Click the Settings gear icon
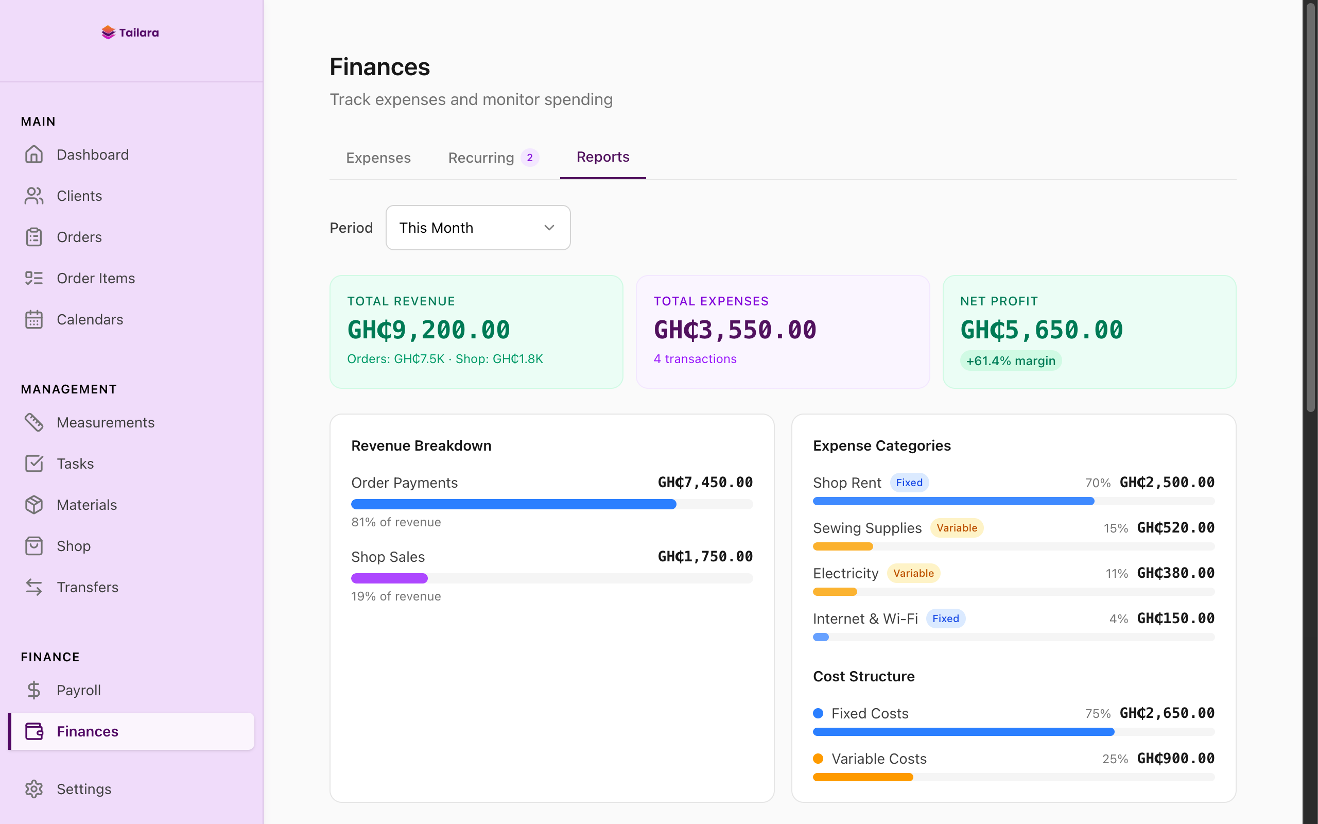This screenshot has height=824, width=1318. [x=34, y=788]
